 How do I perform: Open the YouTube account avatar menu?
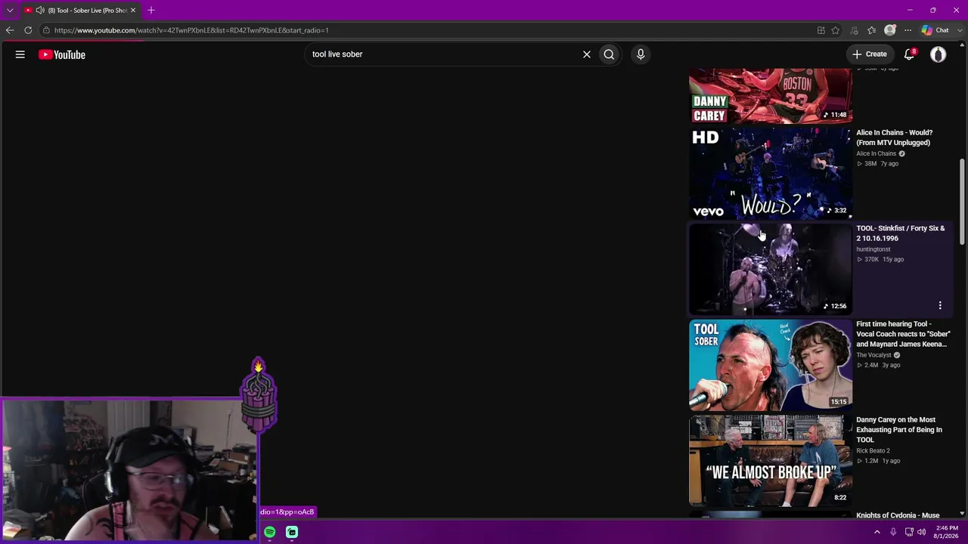[x=939, y=54]
